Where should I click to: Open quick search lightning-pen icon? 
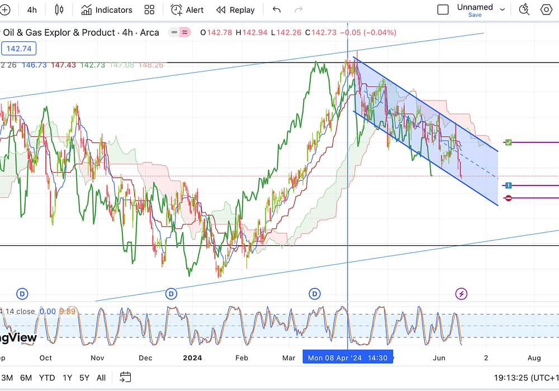(x=524, y=9)
